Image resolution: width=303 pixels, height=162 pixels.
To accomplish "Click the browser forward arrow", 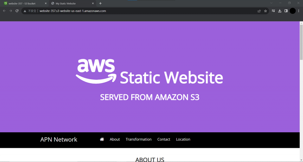I will pyautogui.click(x=11, y=11).
